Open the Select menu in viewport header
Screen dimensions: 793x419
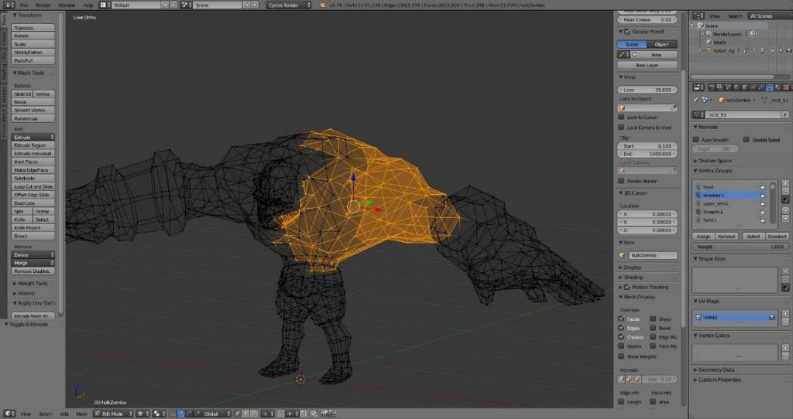coord(46,414)
